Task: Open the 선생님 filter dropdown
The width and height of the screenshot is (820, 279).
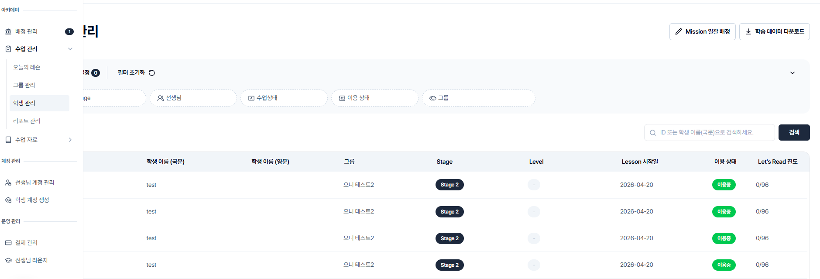Action: 193,98
